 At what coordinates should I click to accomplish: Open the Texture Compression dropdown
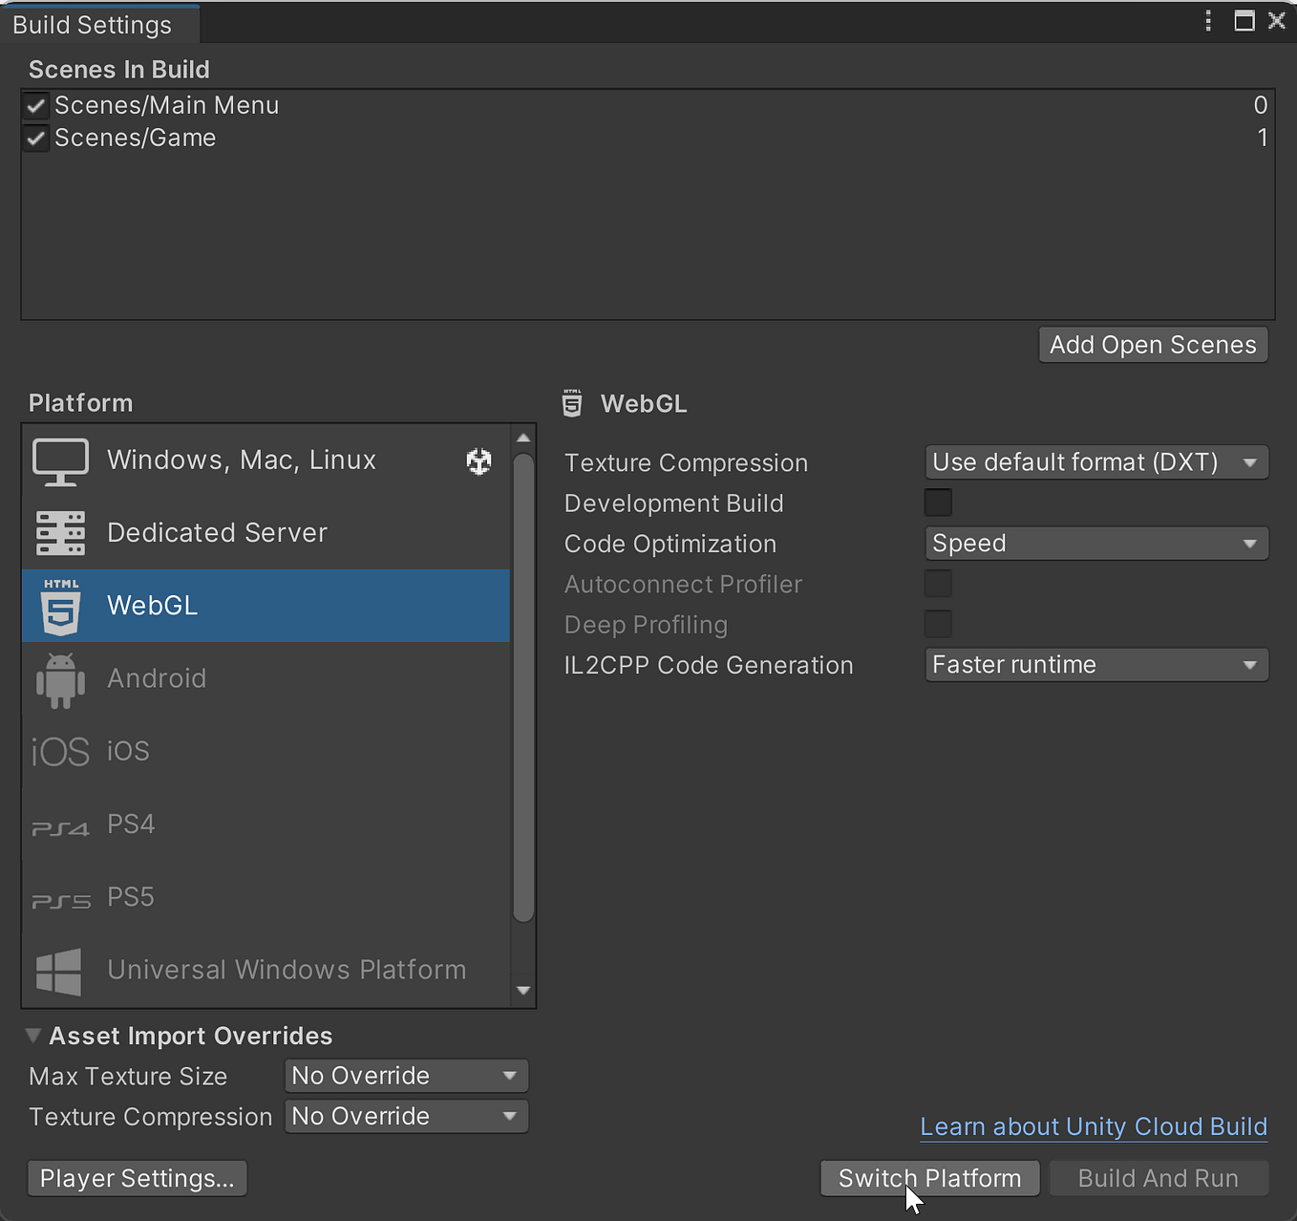(1095, 461)
